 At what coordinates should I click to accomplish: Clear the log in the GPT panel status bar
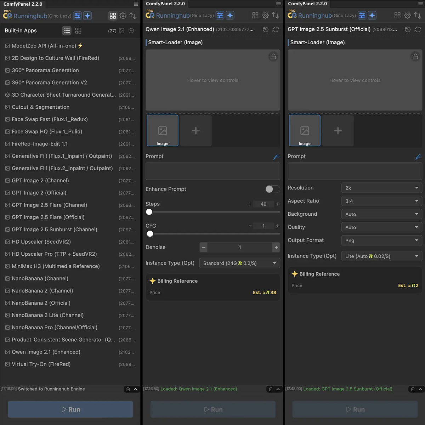pos(413,389)
